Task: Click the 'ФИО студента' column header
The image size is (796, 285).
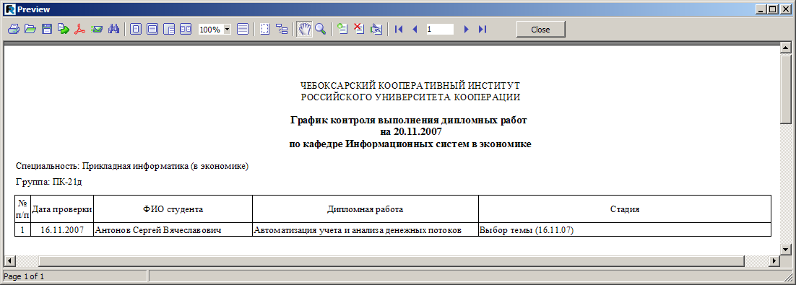Action: point(173,209)
